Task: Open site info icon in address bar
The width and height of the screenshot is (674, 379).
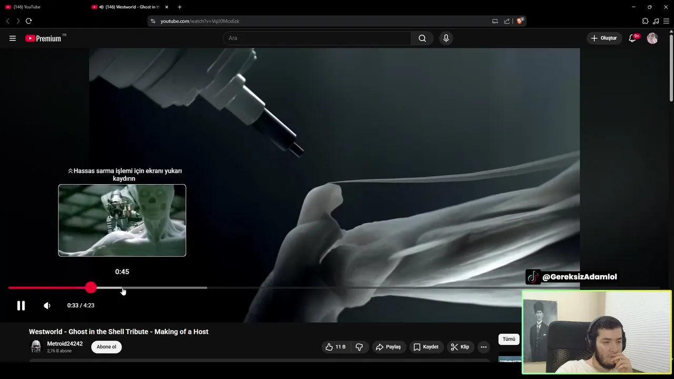Action: (x=153, y=21)
